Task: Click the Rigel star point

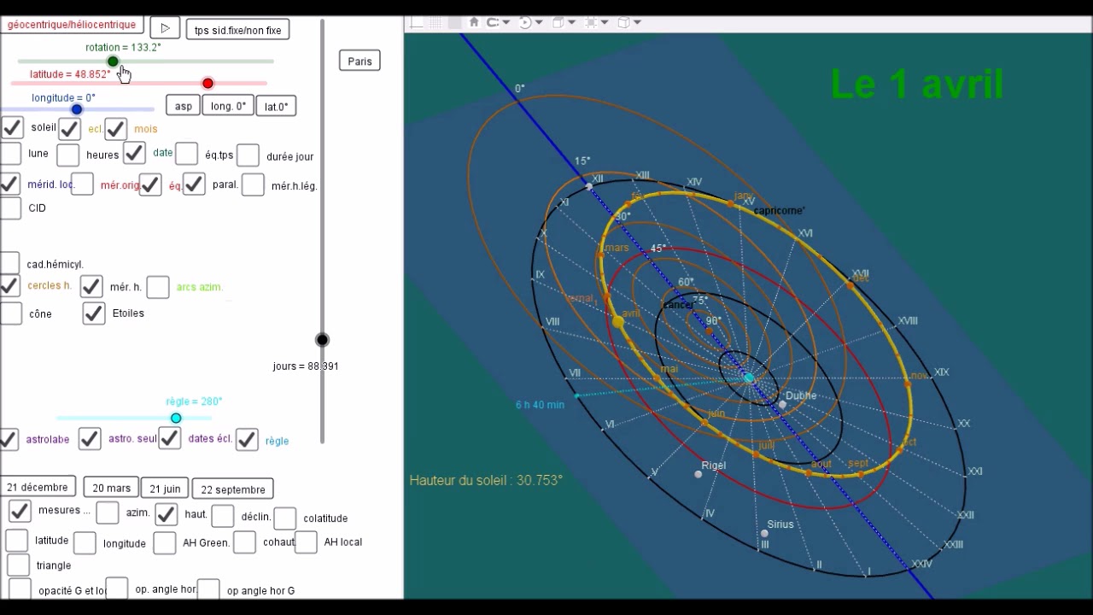Action: 698,474
